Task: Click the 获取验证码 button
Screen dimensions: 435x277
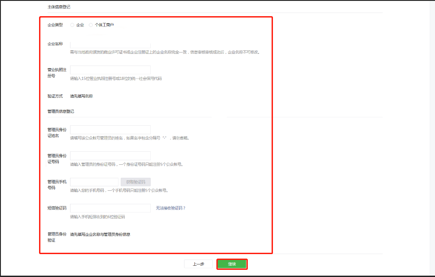Action: (x=136, y=182)
